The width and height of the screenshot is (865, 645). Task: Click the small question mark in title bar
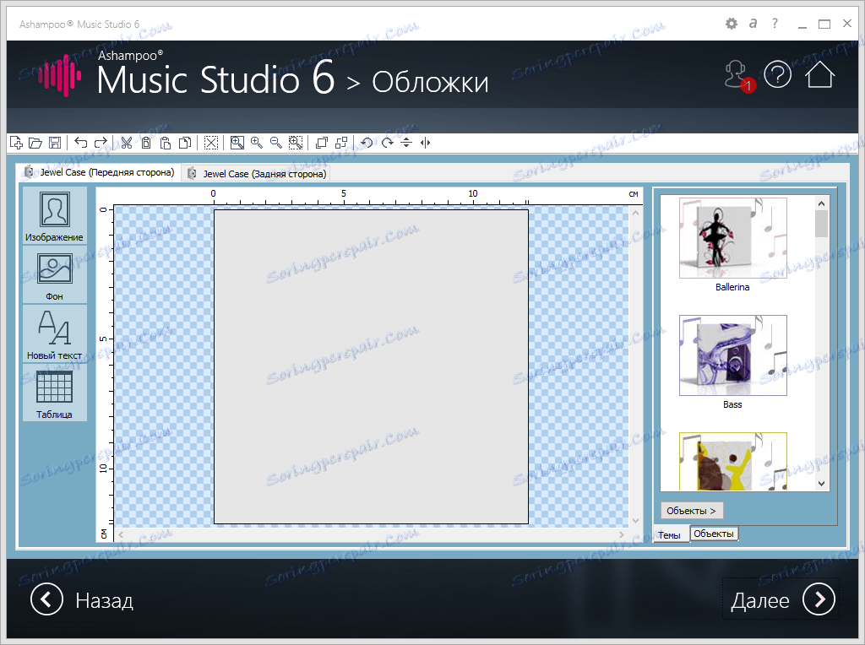pyautogui.click(x=775, y=23)
